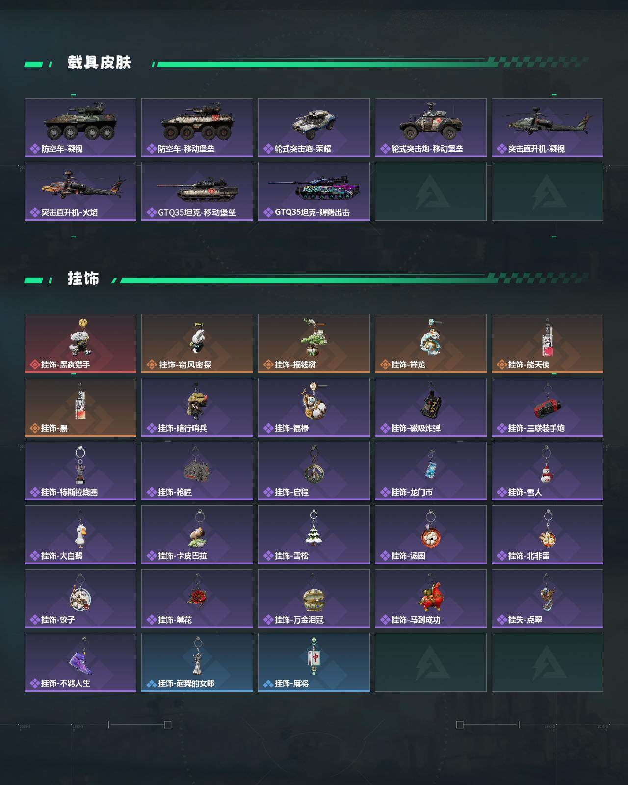This screenshot has height=785, width=628.
Task: Click the 载具皮肤 section header
Action: pyautogui.click(x=99, y=63)
